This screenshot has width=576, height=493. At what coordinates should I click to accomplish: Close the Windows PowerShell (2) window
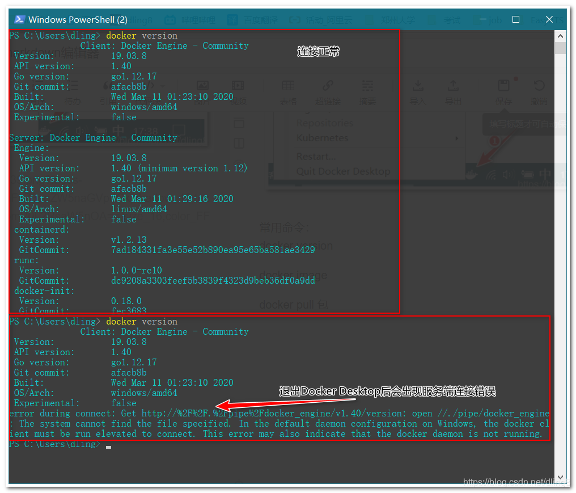coord(549,19)
